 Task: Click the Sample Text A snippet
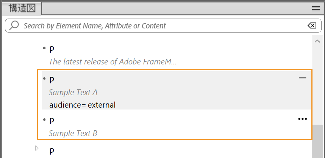coord(73,92)
